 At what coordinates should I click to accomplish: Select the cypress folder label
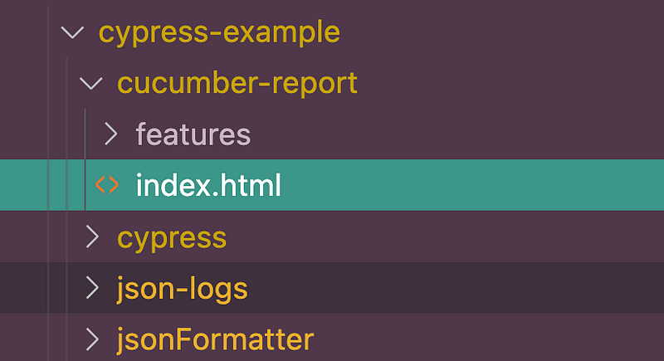pos(172,238)
